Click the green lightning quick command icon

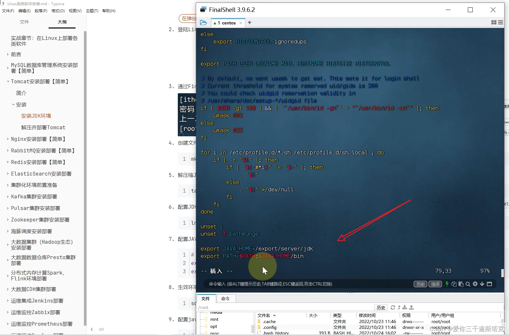coord(447,284)
